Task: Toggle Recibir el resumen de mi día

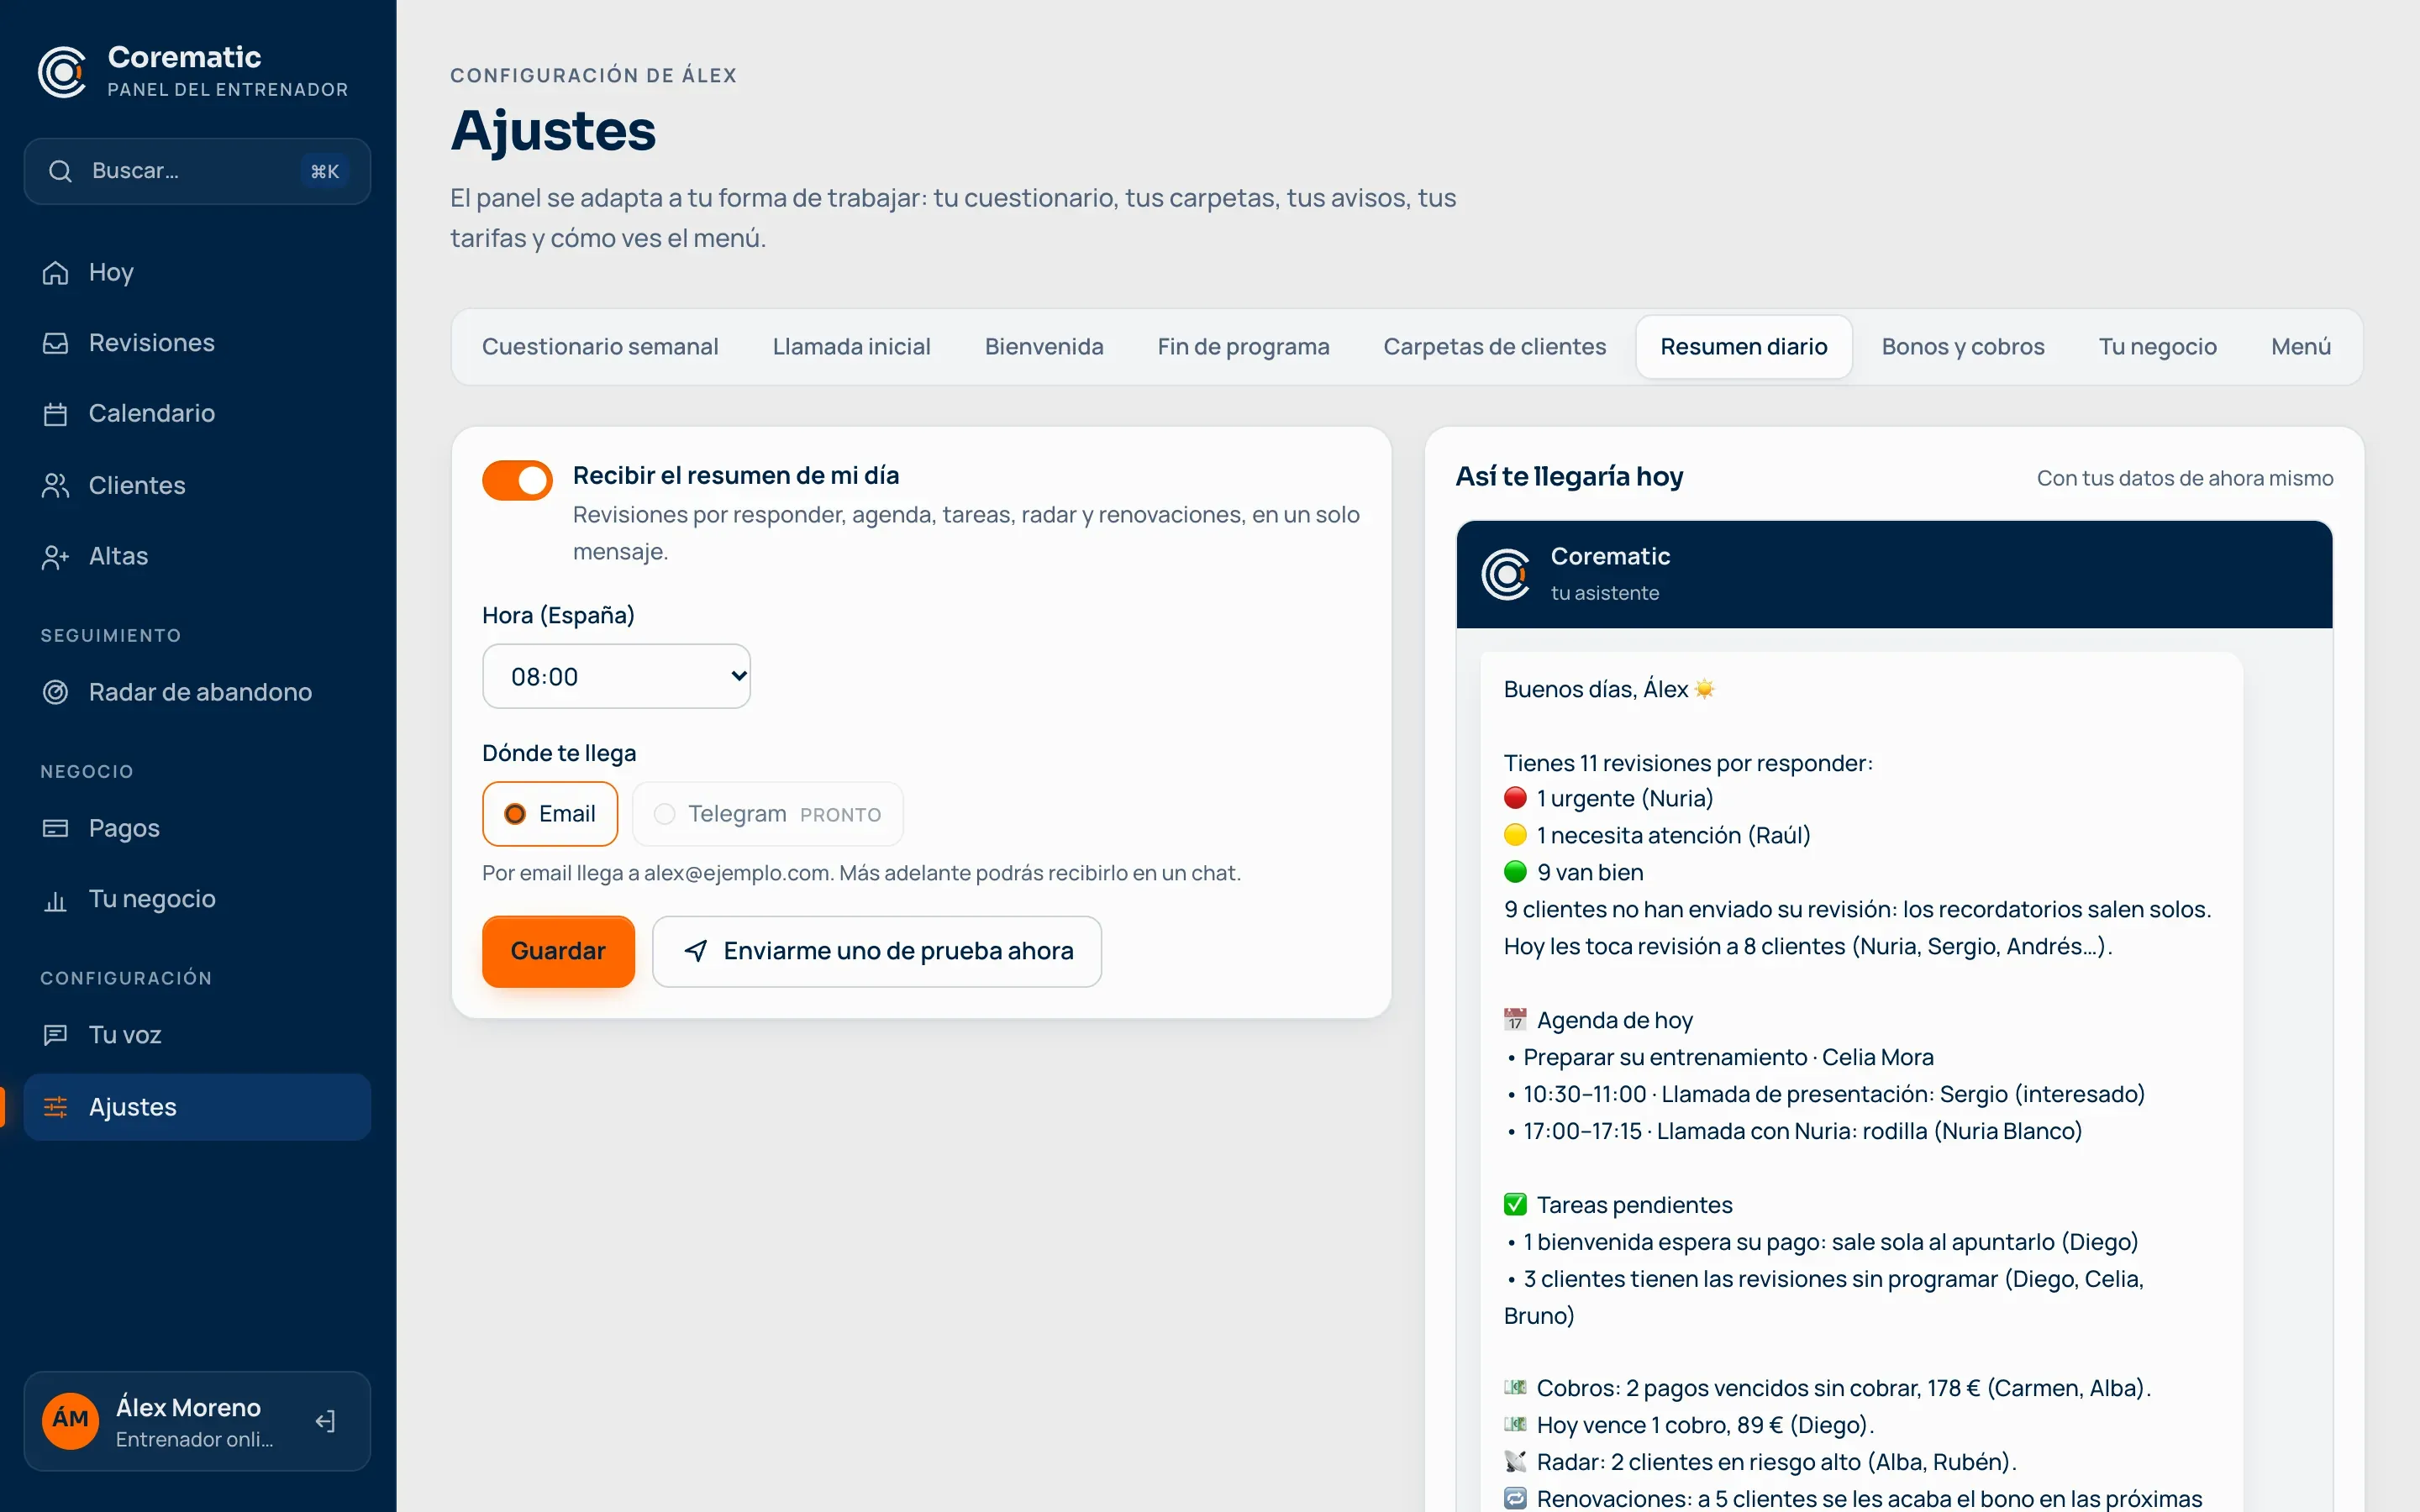Action: [517, 480]
